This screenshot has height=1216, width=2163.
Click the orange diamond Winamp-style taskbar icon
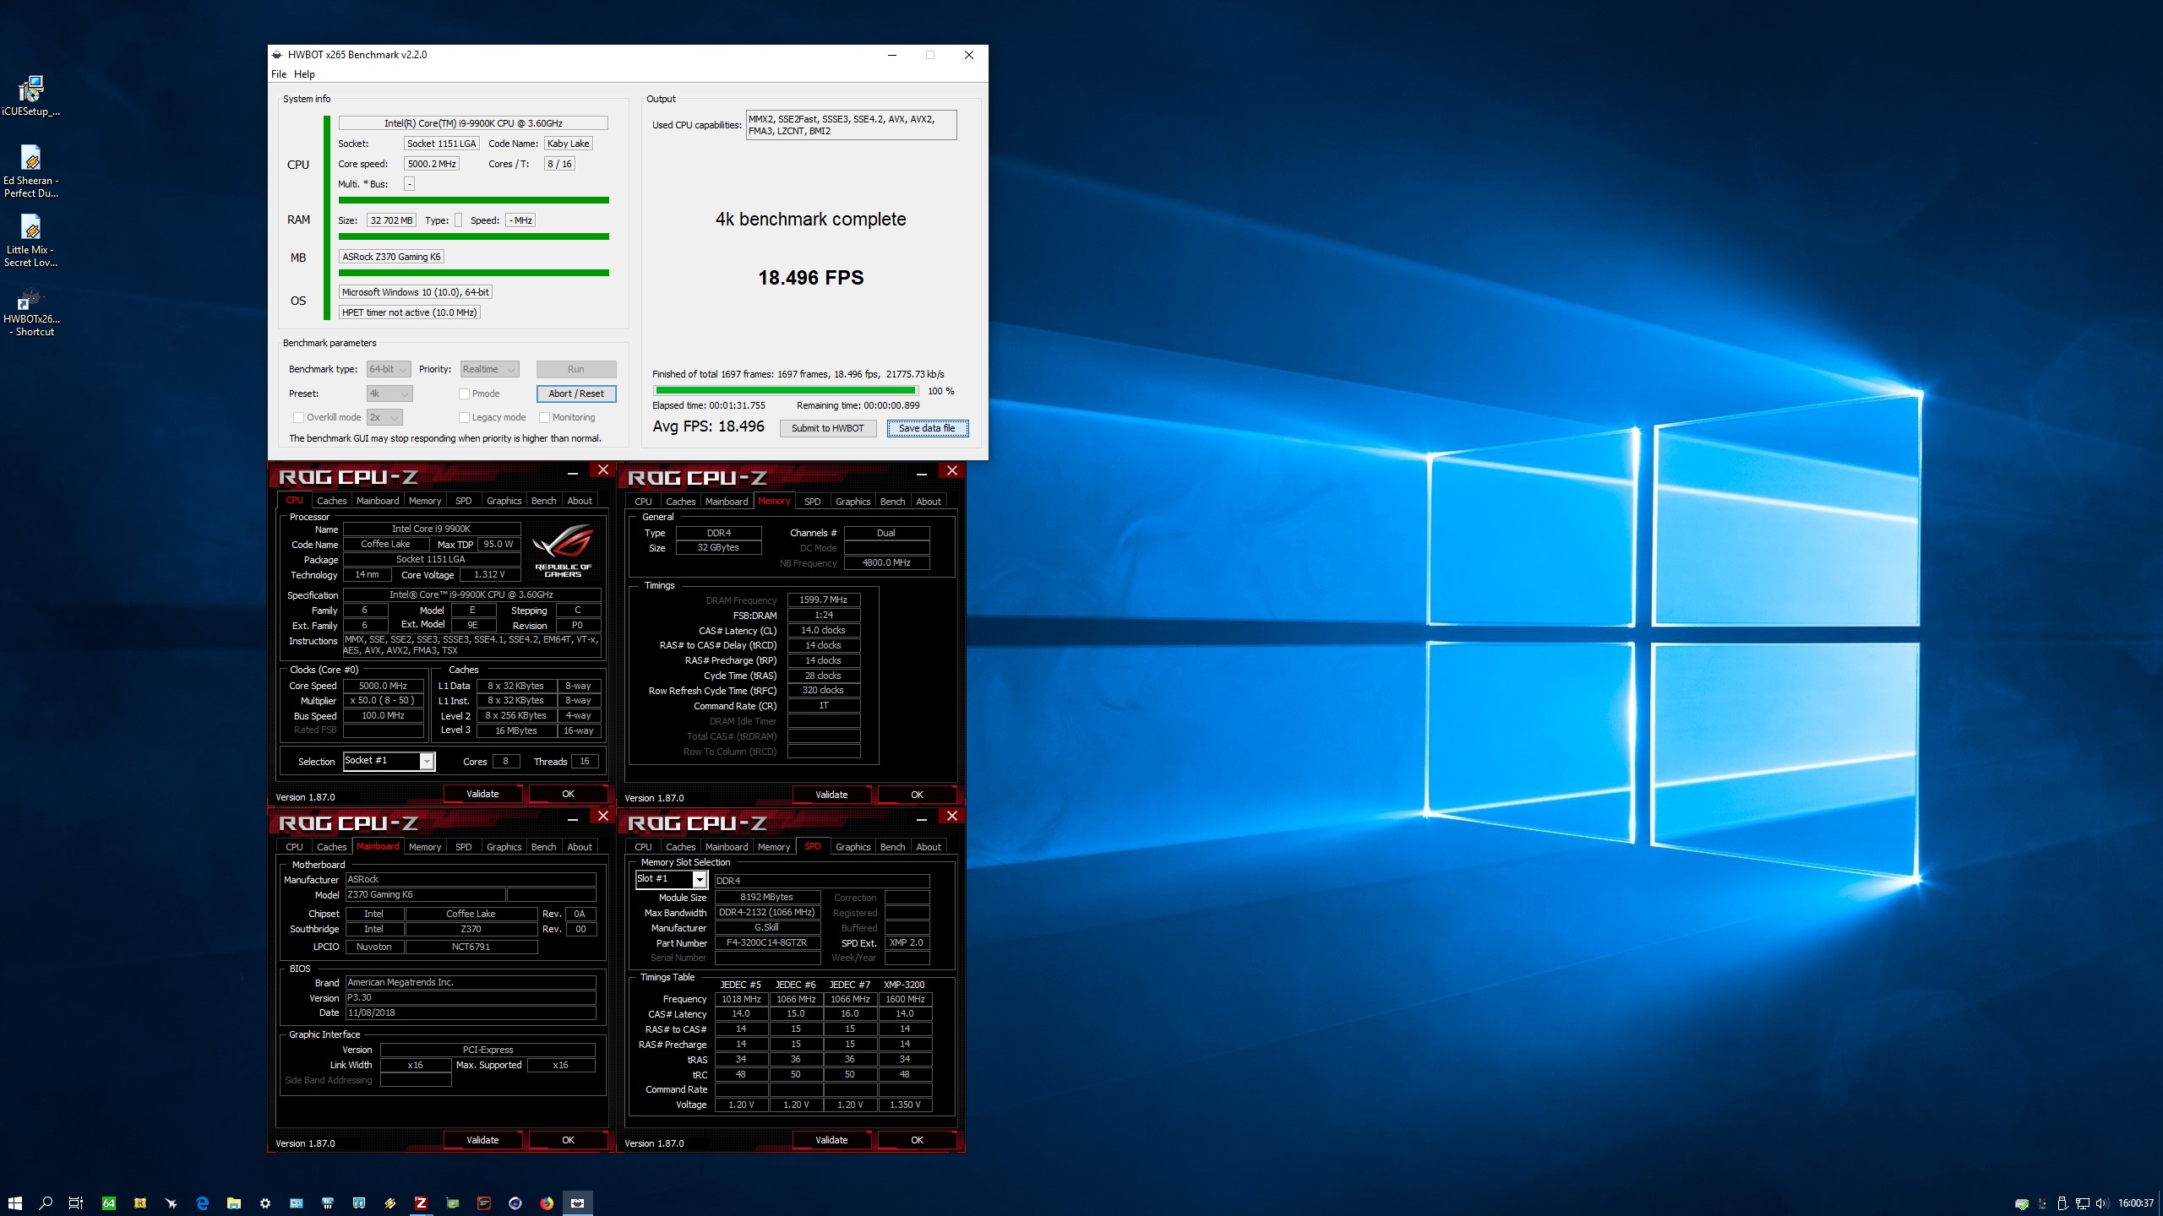[390, 1203]
